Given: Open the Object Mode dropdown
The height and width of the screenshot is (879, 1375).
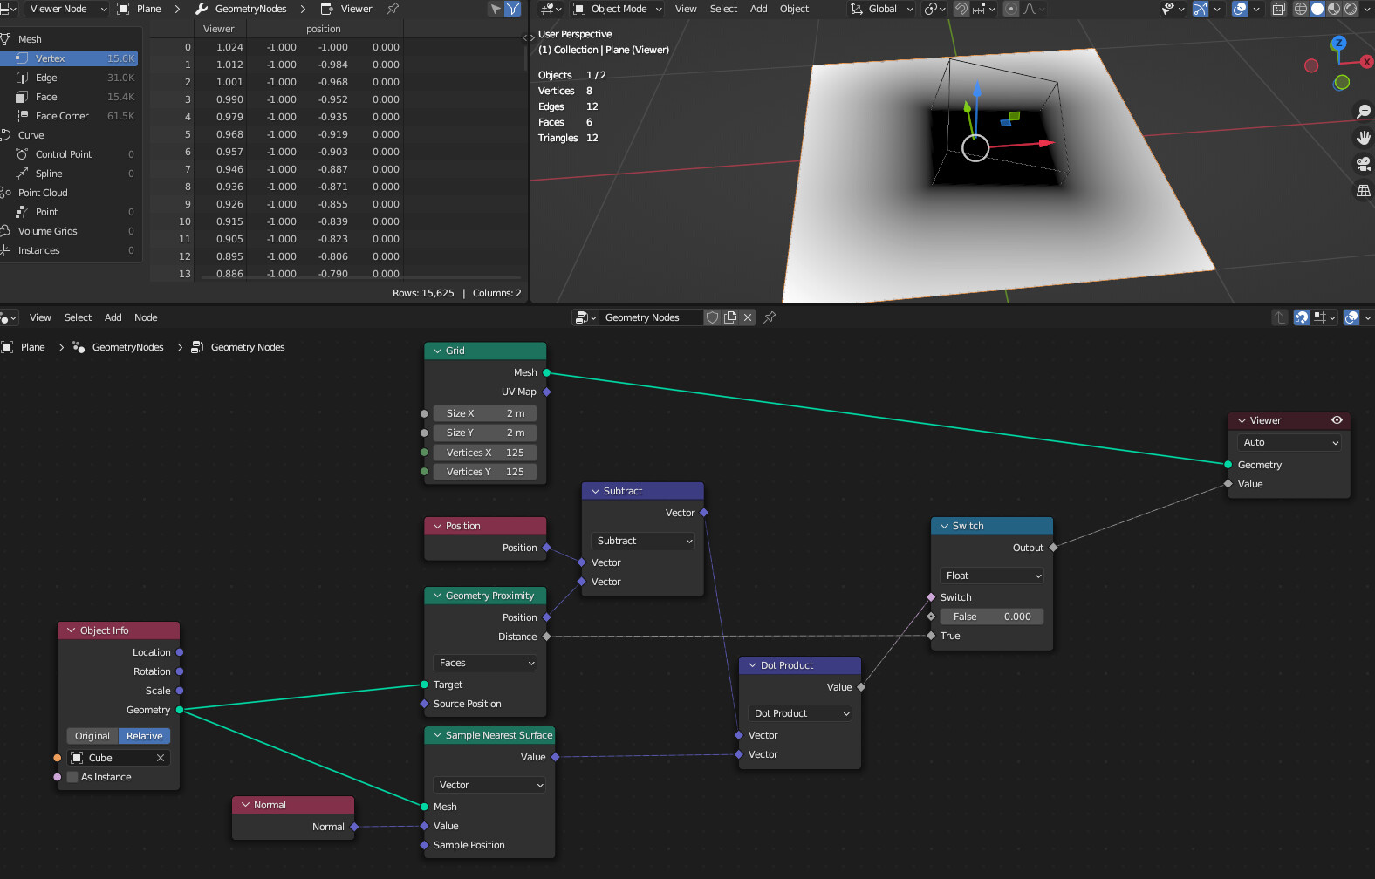Looking at the screenshot, I should pos(618,9).
